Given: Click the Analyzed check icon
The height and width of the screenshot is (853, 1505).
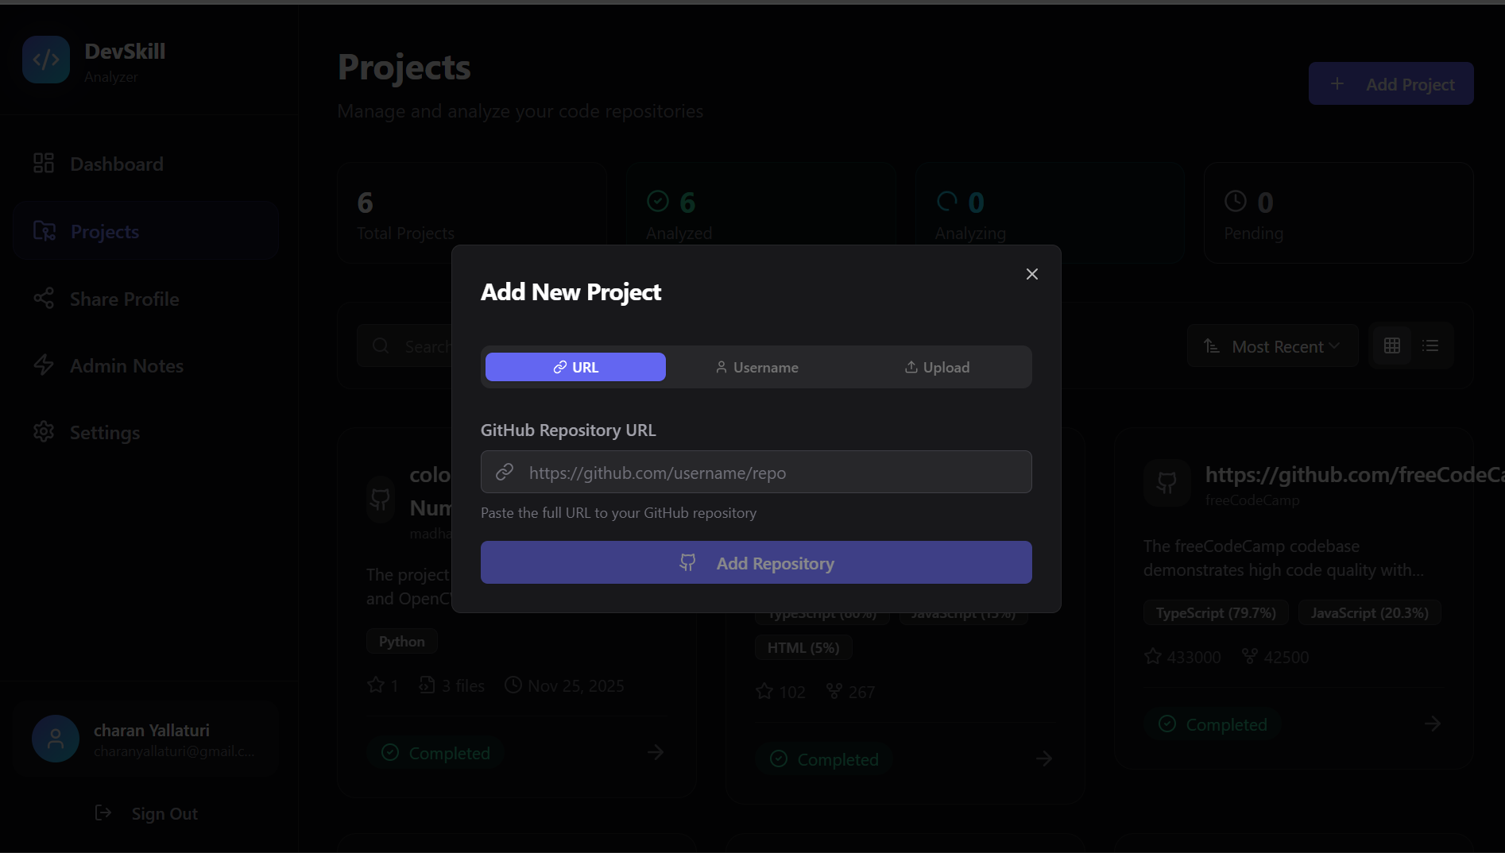Looking at the screenshot, I should pos(658,201).
